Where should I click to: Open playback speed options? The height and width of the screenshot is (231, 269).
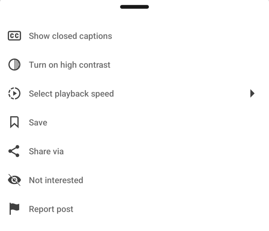click(x=71, y=93)
